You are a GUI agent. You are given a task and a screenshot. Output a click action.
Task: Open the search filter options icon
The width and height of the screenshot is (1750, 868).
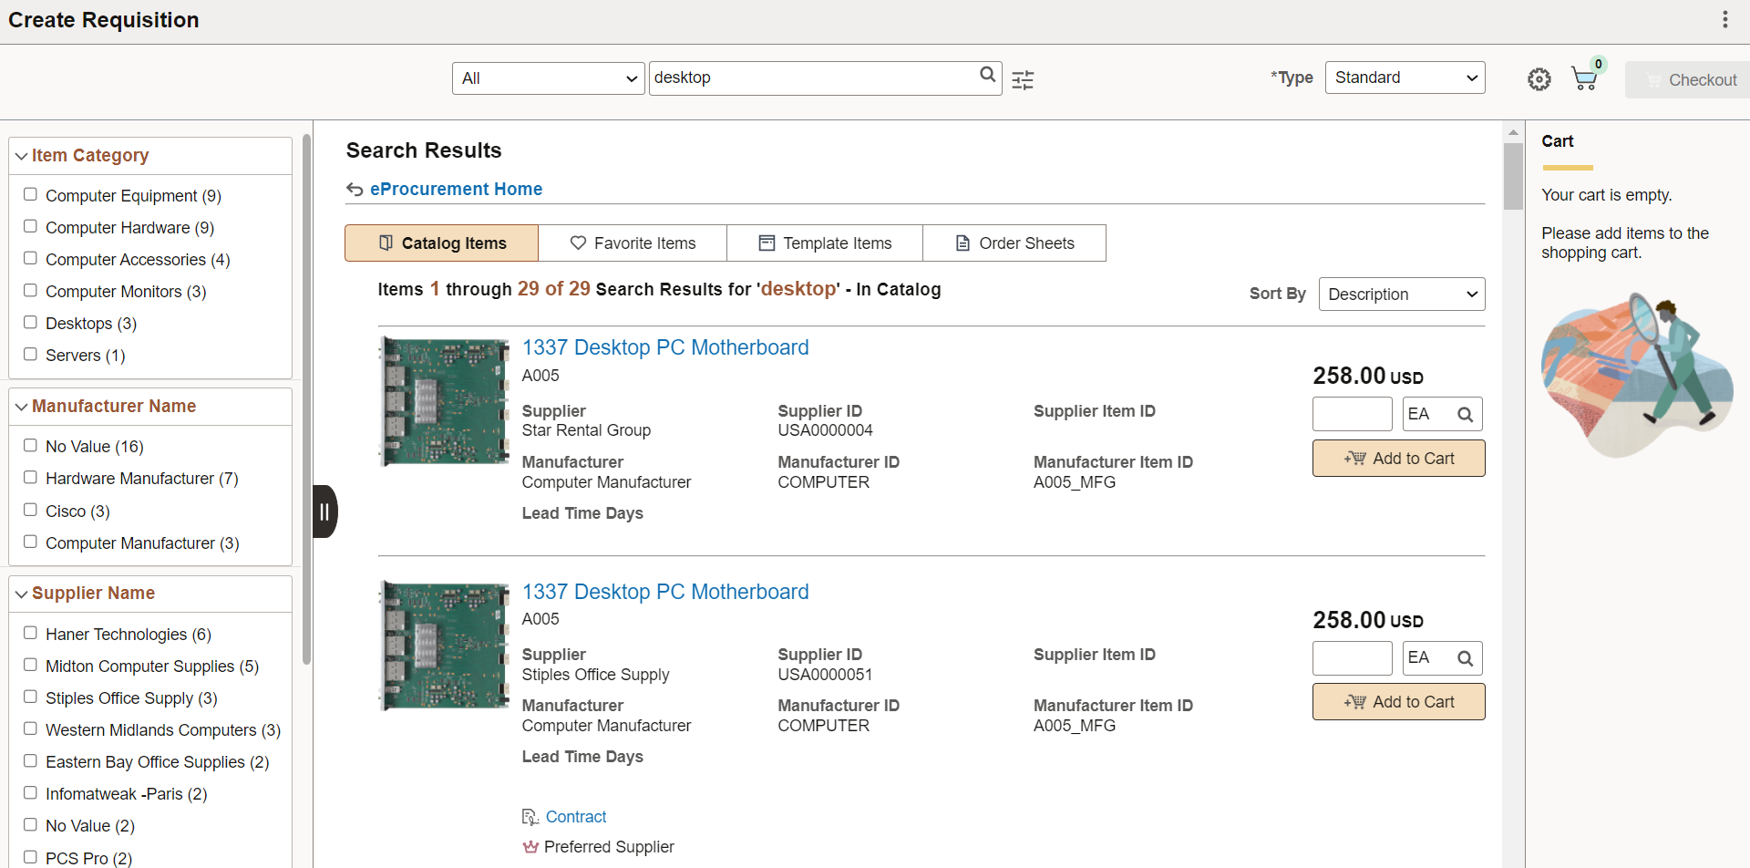pos(1023,80)
